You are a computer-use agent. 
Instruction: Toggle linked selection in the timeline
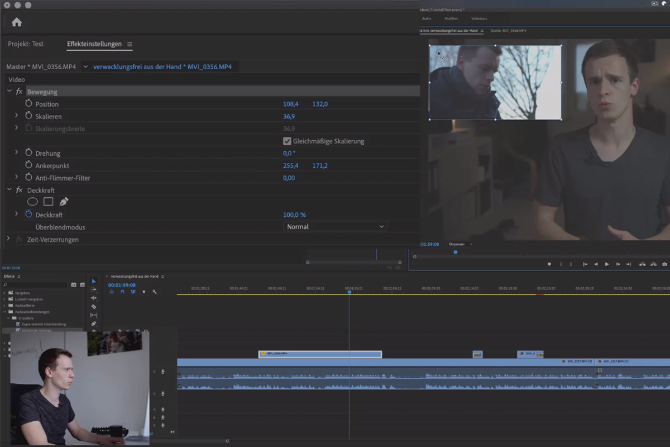133,292
